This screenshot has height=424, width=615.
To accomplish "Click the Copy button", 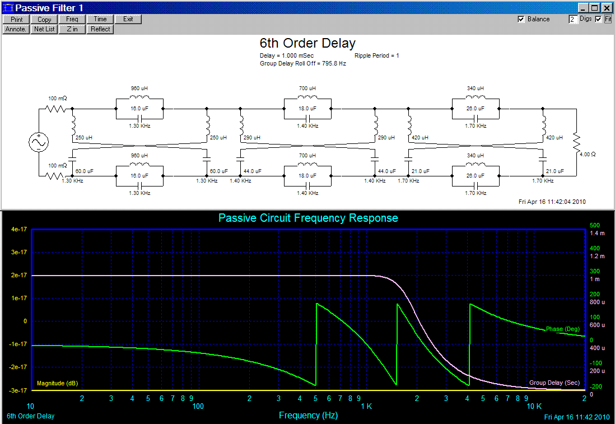I will click(x=44, y=19).
